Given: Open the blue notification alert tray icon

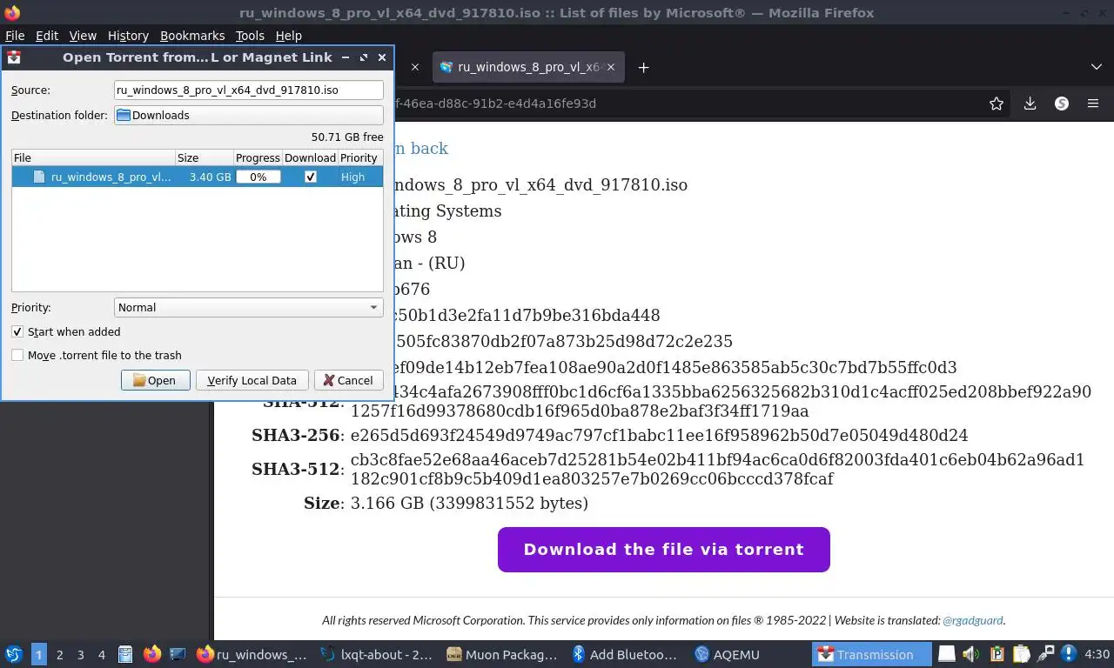Looking at the screenshot, I should pos(1070,654).
